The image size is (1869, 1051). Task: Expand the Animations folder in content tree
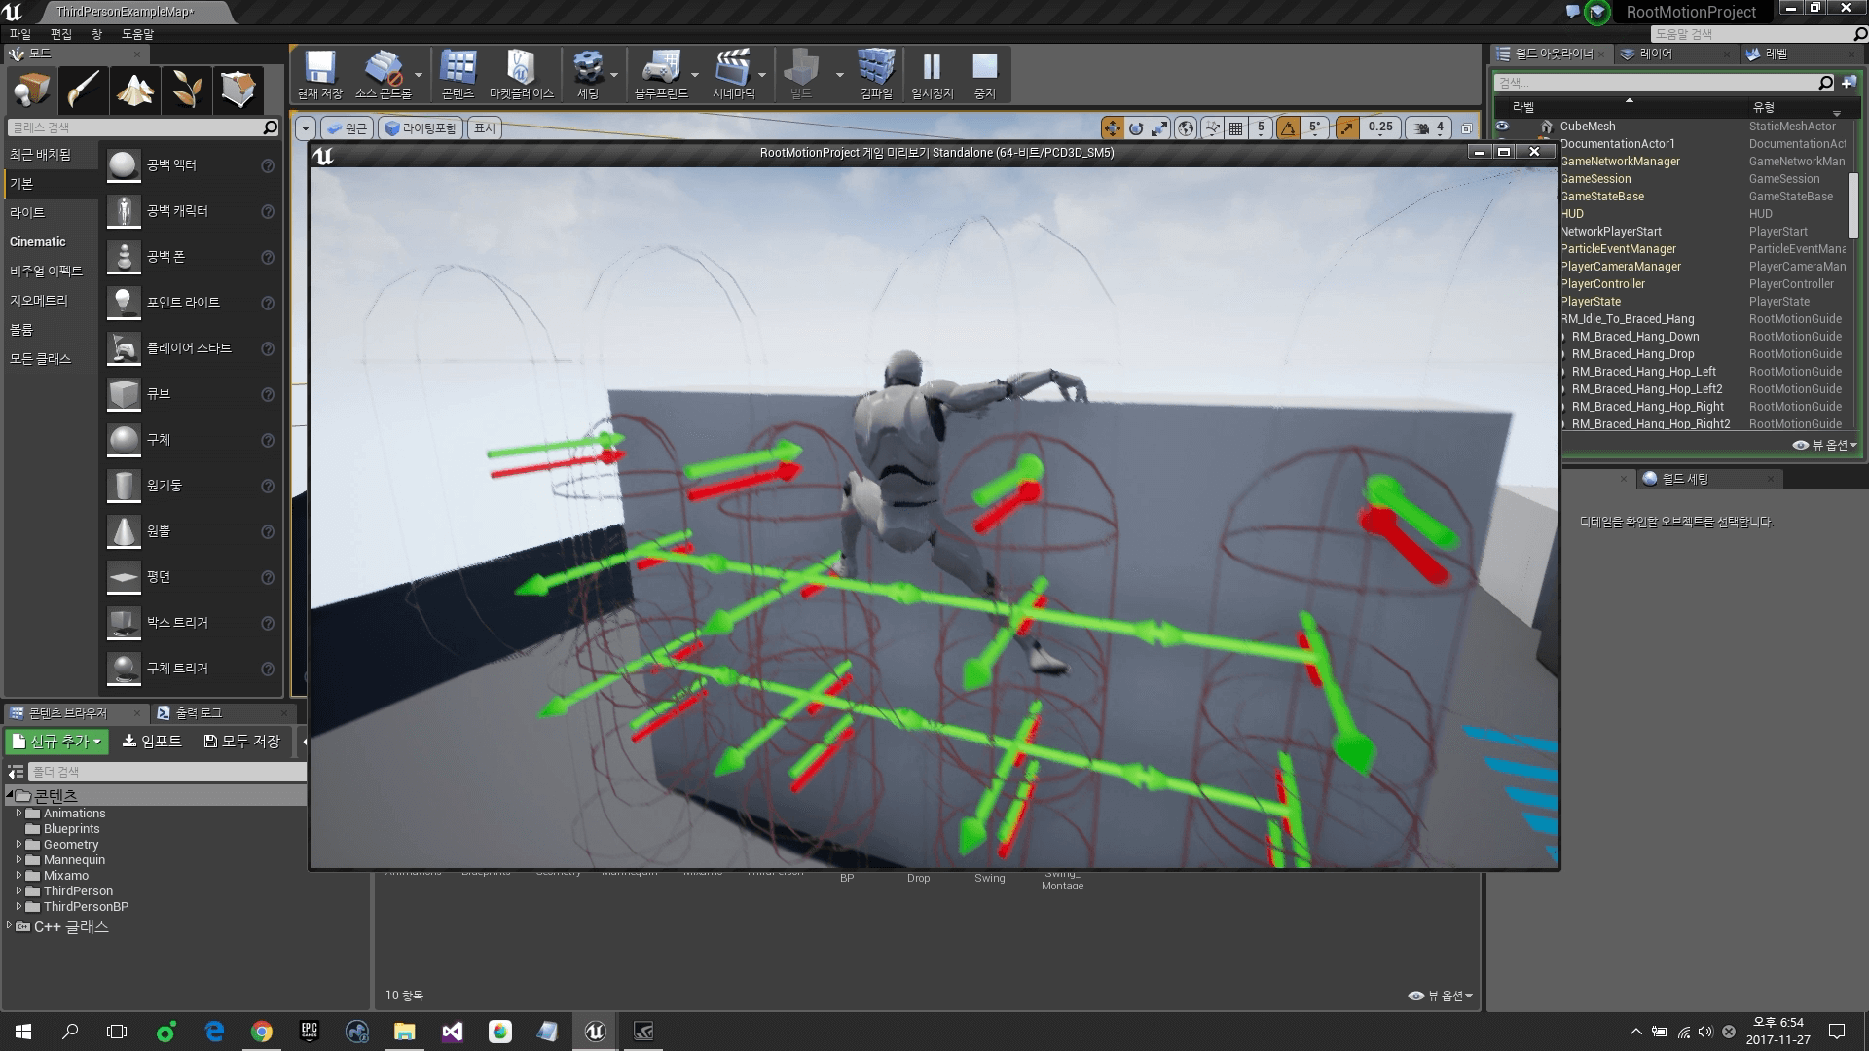click(x=18, y=814)
